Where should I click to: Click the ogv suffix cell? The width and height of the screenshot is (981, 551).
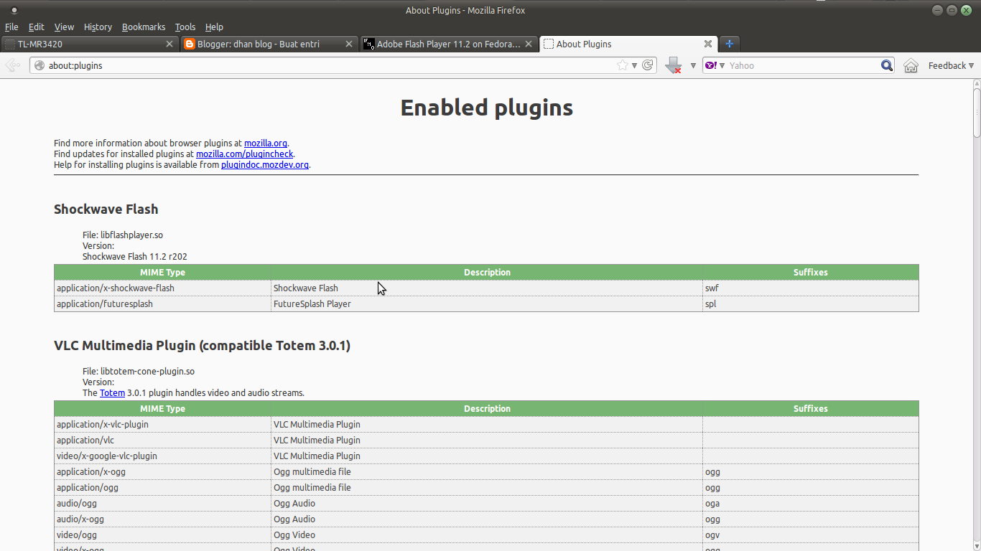pos(811,534)
